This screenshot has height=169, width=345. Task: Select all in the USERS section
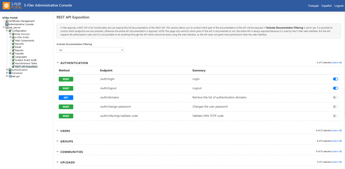pyautogui.click(x=337, y=131)
